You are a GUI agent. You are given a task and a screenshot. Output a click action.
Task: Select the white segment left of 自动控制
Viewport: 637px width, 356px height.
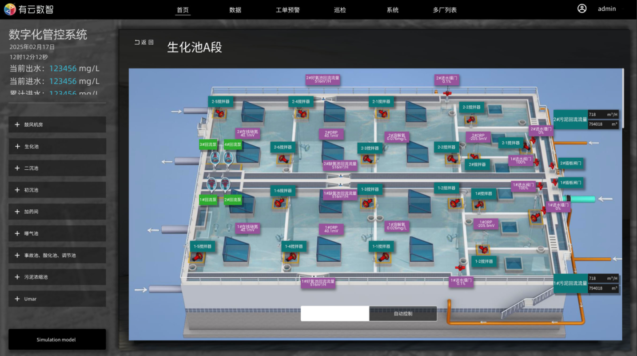tap(335, 313)
